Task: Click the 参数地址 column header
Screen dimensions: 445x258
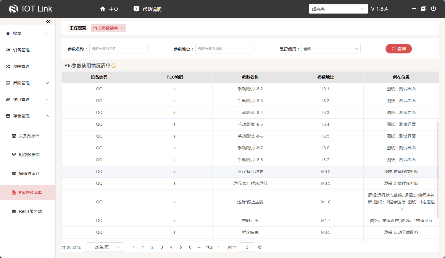Action: point(326,77)
